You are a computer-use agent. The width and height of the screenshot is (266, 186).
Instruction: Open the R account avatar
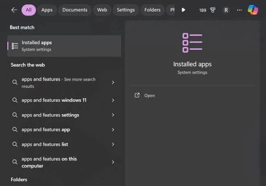pos(226,10)
